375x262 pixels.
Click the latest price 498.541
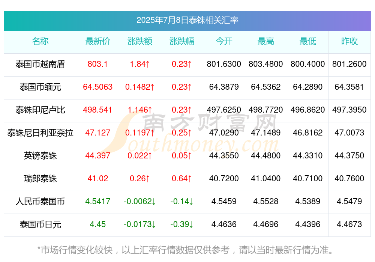point(97,110)
